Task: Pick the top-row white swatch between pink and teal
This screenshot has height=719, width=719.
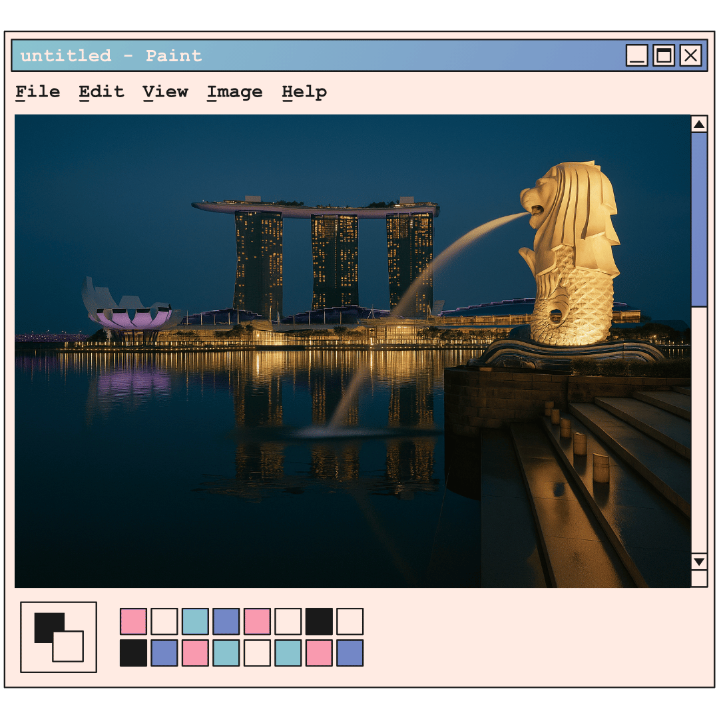Action: pyautogui.click(x=164, y=621)
